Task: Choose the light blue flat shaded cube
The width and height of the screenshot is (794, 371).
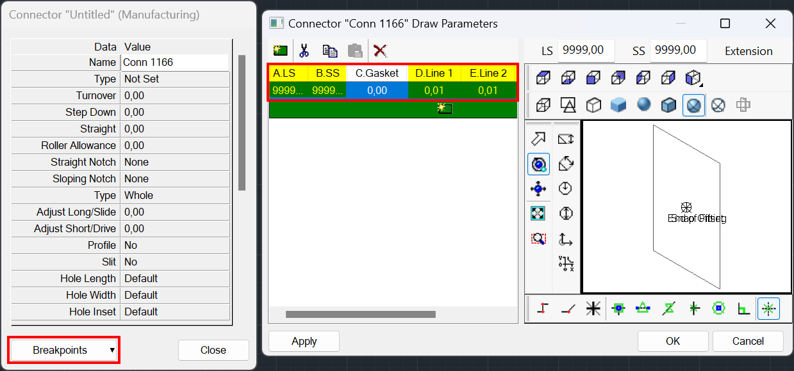Action: (x=618, y=104)
